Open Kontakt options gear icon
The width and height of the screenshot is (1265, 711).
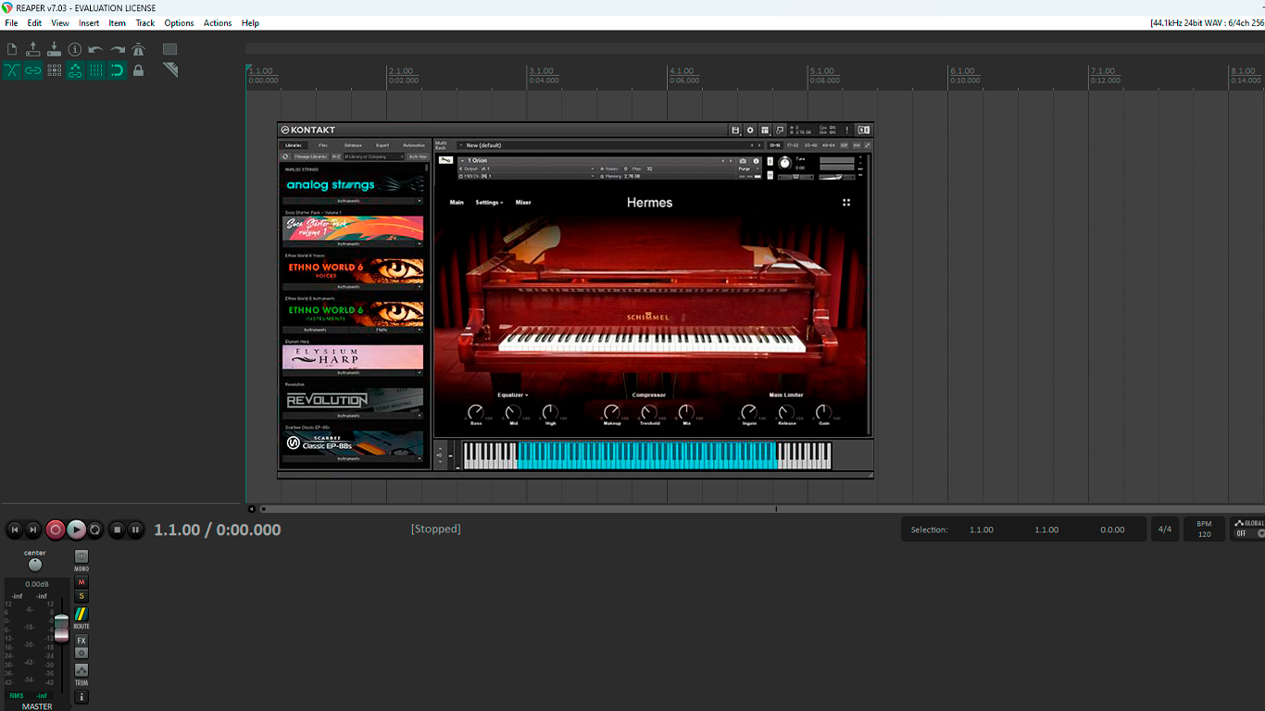(x=751, y=131)
